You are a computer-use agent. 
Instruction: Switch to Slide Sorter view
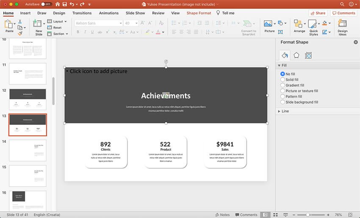tap(275, 215)
